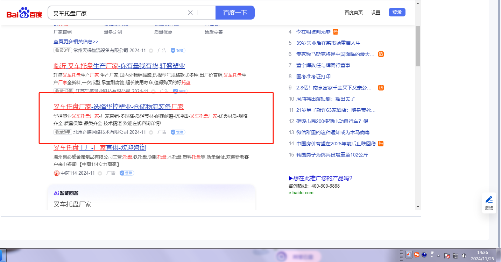The width and height of the screenshot is (501, 262).
Task: Clear the search box with the X icon
Action: tap(190, 13)
